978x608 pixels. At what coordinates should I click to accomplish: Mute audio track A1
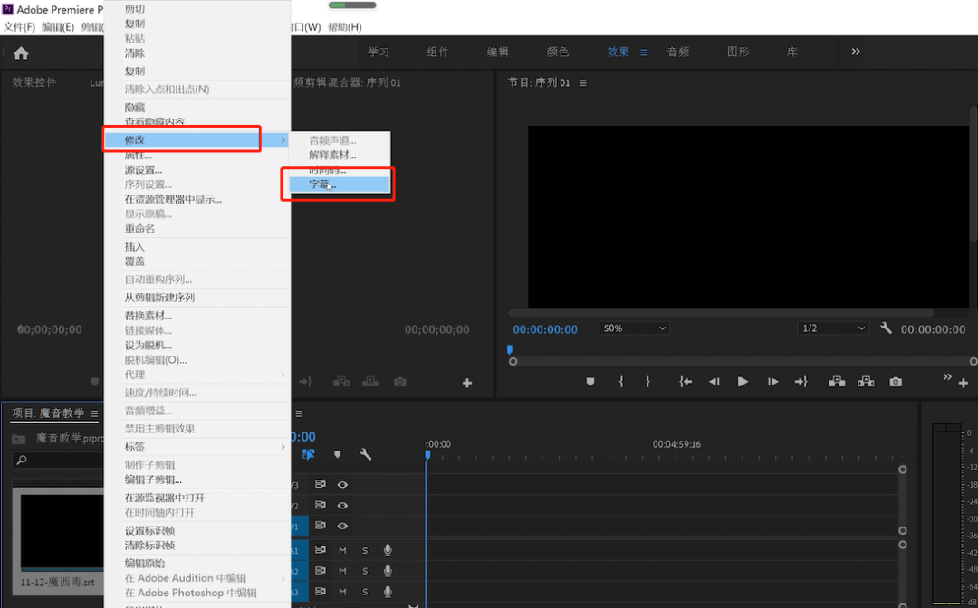(342, 550)
